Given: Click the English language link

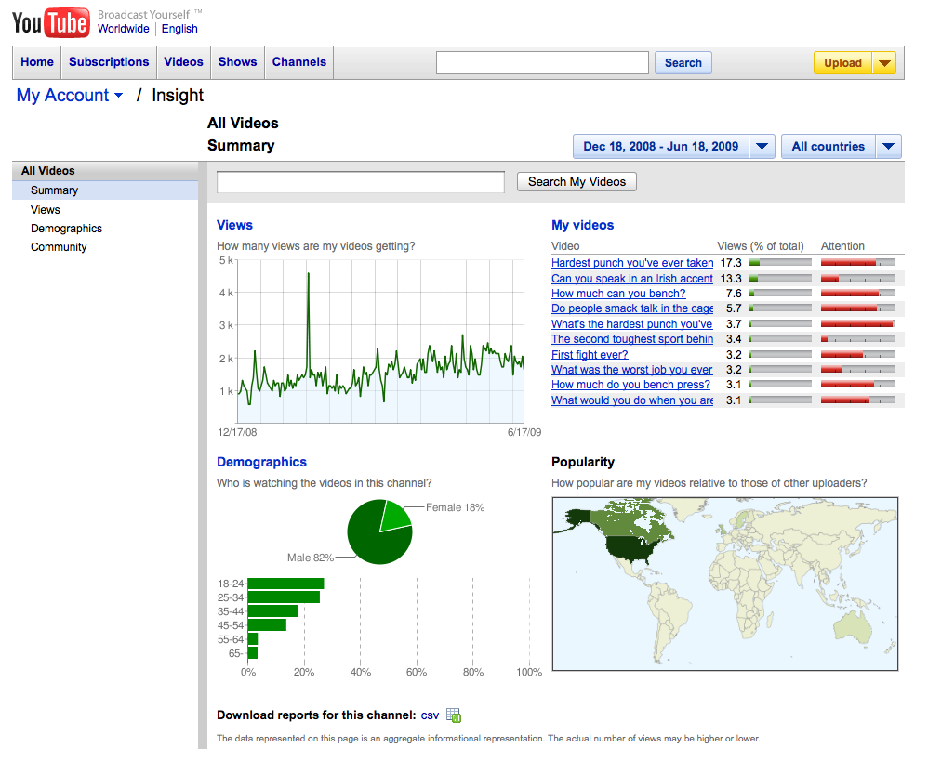Looking at the screenshot, I should tap(179, 29).
